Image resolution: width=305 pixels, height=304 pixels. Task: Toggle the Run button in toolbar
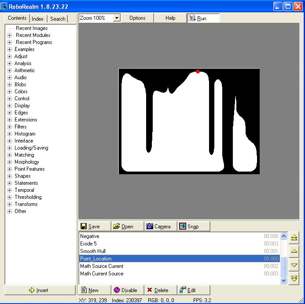[x=203, y=18]
